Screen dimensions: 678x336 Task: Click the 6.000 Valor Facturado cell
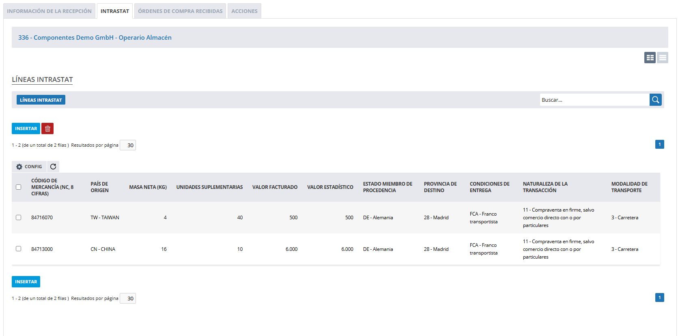point(291,249)
